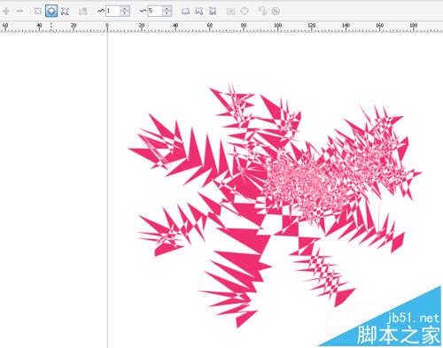
Task: Click the Add preset plus icon
Action: click(6, 12)
